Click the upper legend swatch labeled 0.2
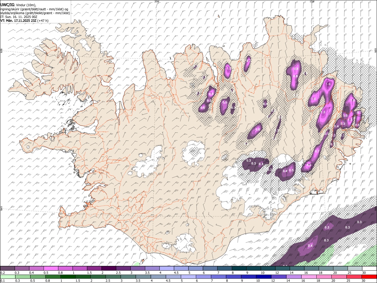This screenshot has width=377, height=283. (x=7, y=268)
